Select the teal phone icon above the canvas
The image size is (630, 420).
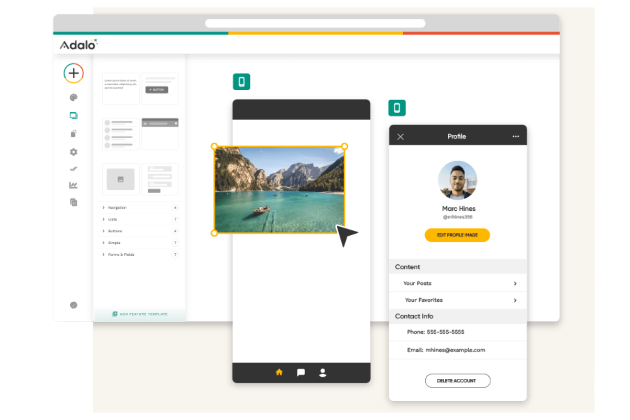pos(241,81)
